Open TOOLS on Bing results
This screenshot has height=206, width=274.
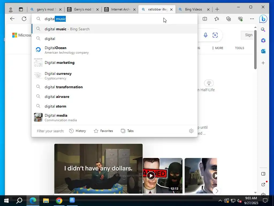click(239, 48)
